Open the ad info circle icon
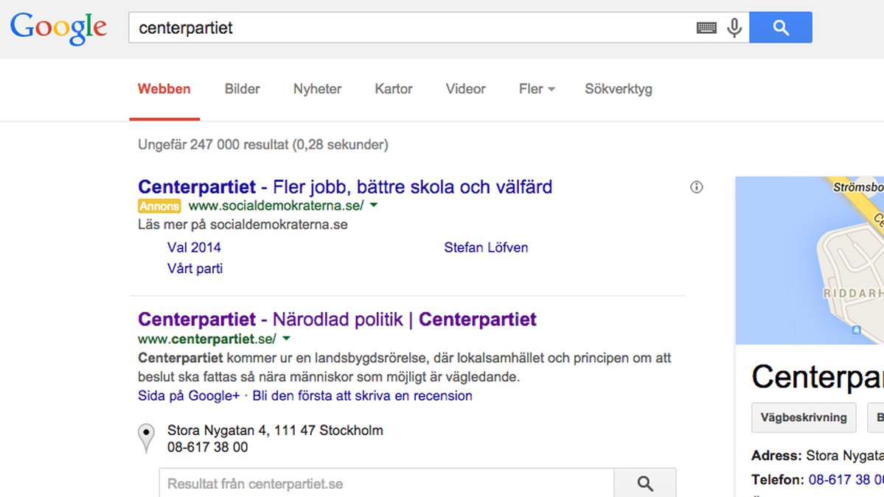Viewport: 884px width, 497px height. pyautogui.click(x=696, y=187)
